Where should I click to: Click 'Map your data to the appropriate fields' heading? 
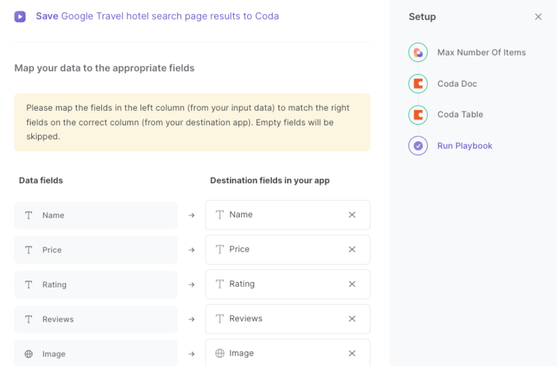104,68
